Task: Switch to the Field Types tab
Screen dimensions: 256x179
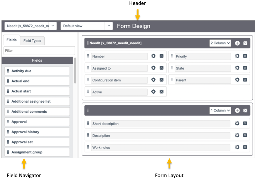Action: [x=32, y=41]
